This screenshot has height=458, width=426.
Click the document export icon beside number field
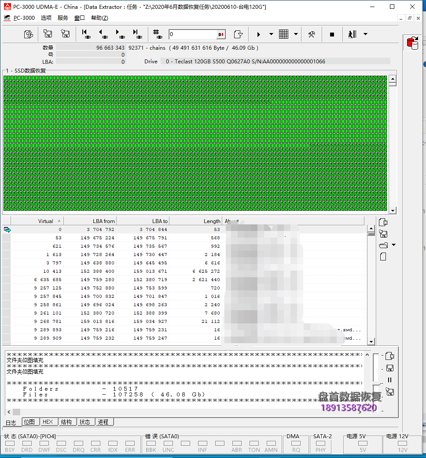[x=239, y=34]
